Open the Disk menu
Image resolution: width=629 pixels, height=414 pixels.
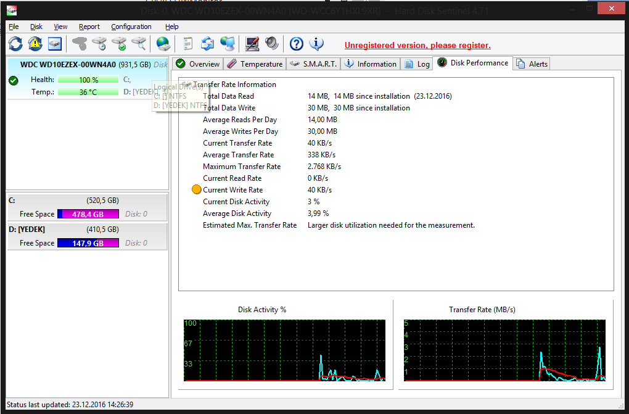point(36,27)
